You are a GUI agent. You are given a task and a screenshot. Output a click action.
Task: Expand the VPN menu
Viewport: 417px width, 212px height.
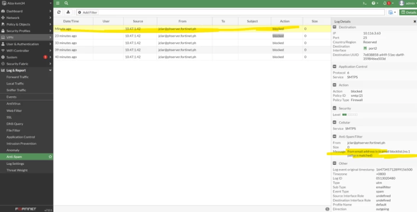point(27,38)
